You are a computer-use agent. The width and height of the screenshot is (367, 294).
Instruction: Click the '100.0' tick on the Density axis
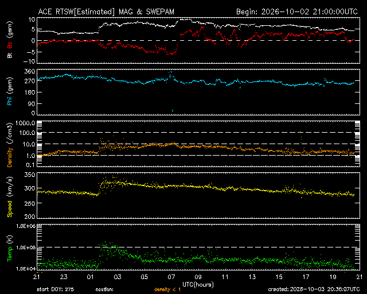(x=27, y=133)
